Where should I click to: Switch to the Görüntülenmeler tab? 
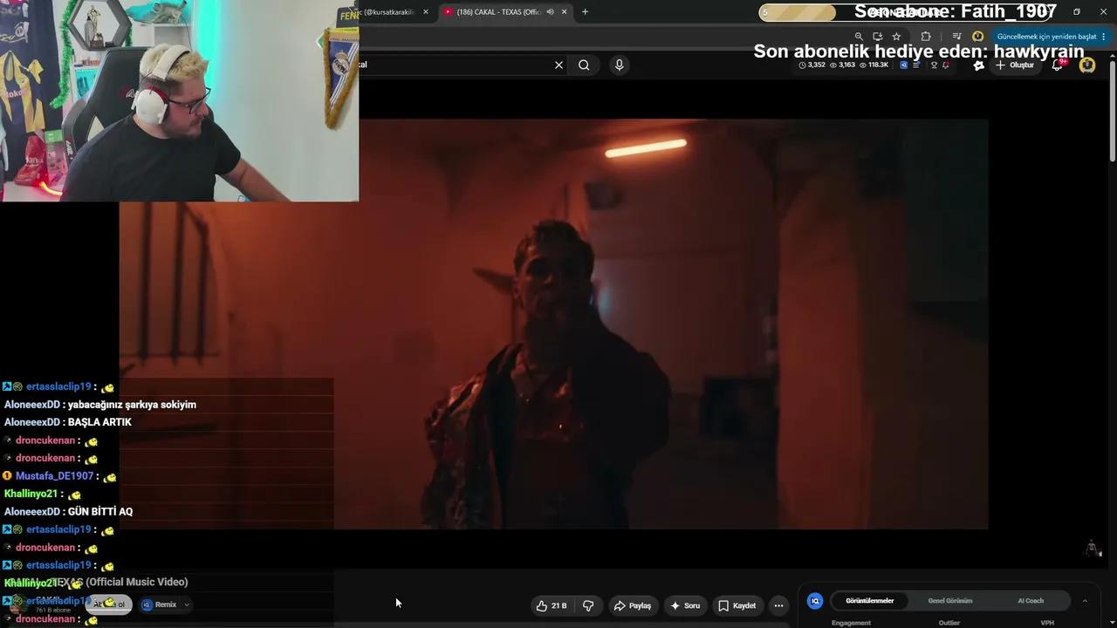[x=869, y=601]
